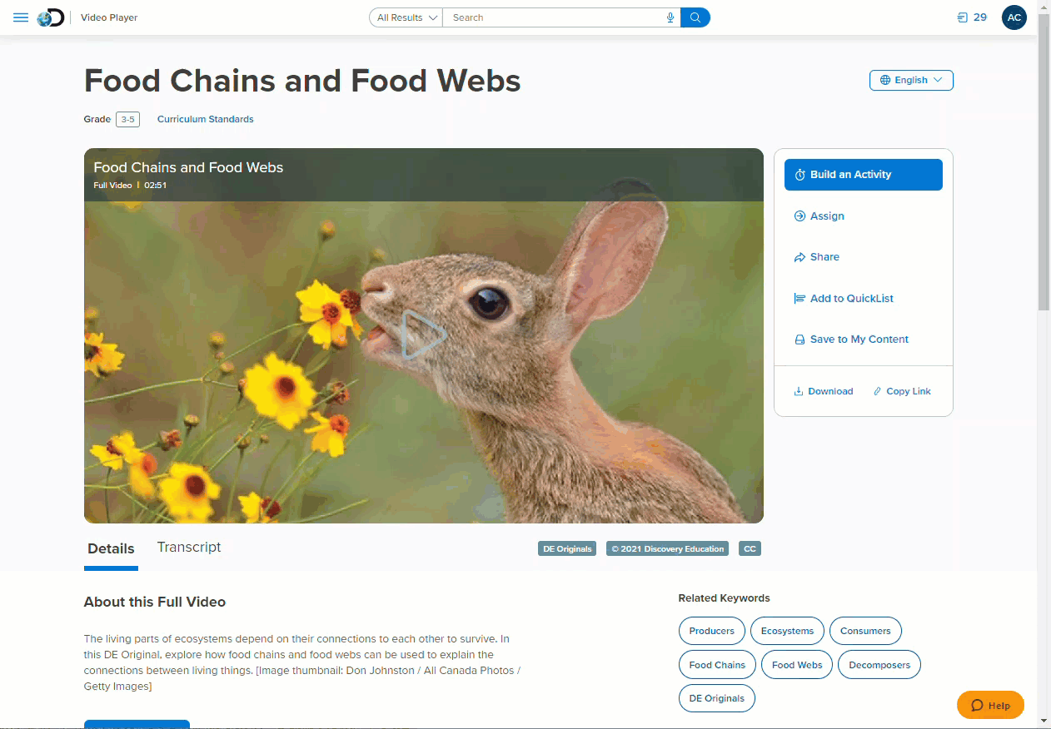Click the blue magnifier search button
Viewport: 1051px width, 729px height.
tap(695, 17)
